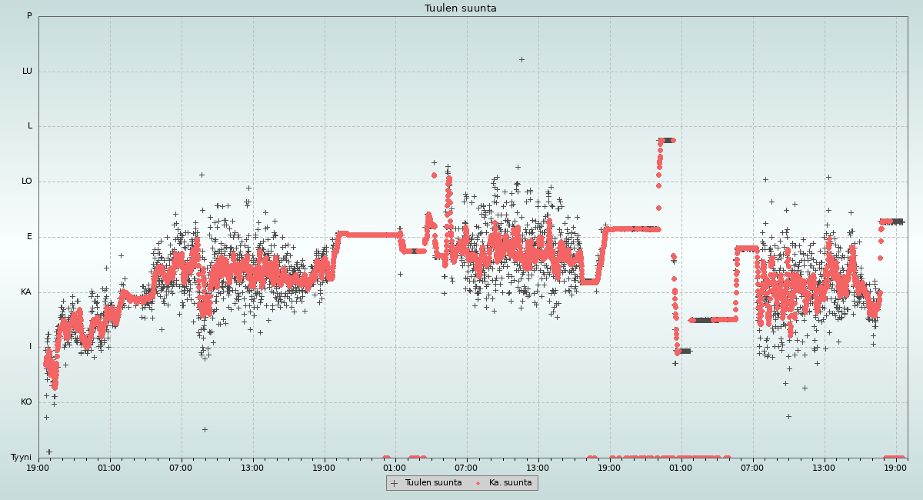Click the 'P' label on the vertical axis
The image size is (923, 500).
(x=29, y=16)
